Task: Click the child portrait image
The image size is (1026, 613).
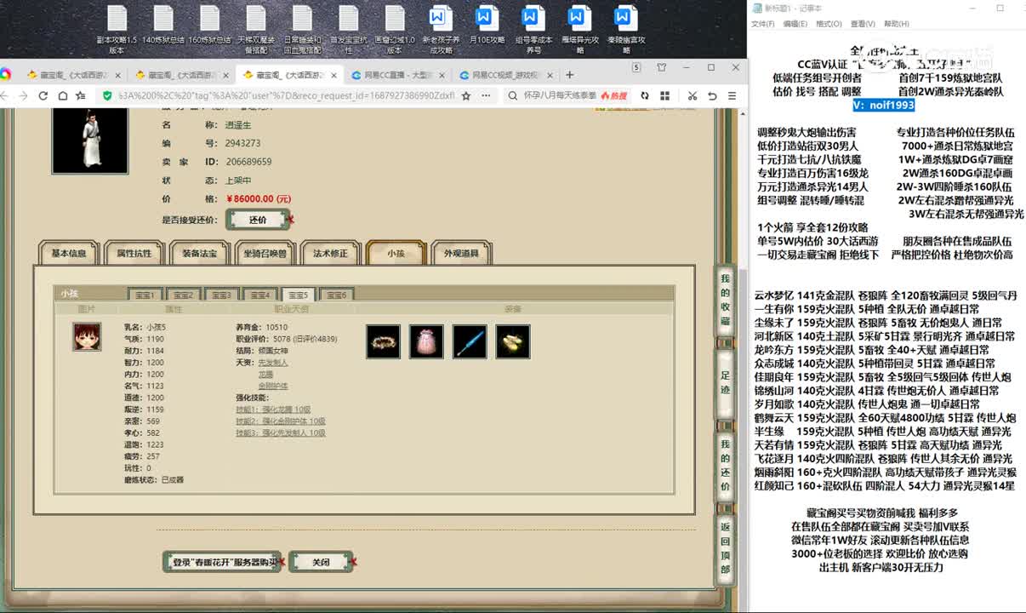Action: [x=87, y=336]
